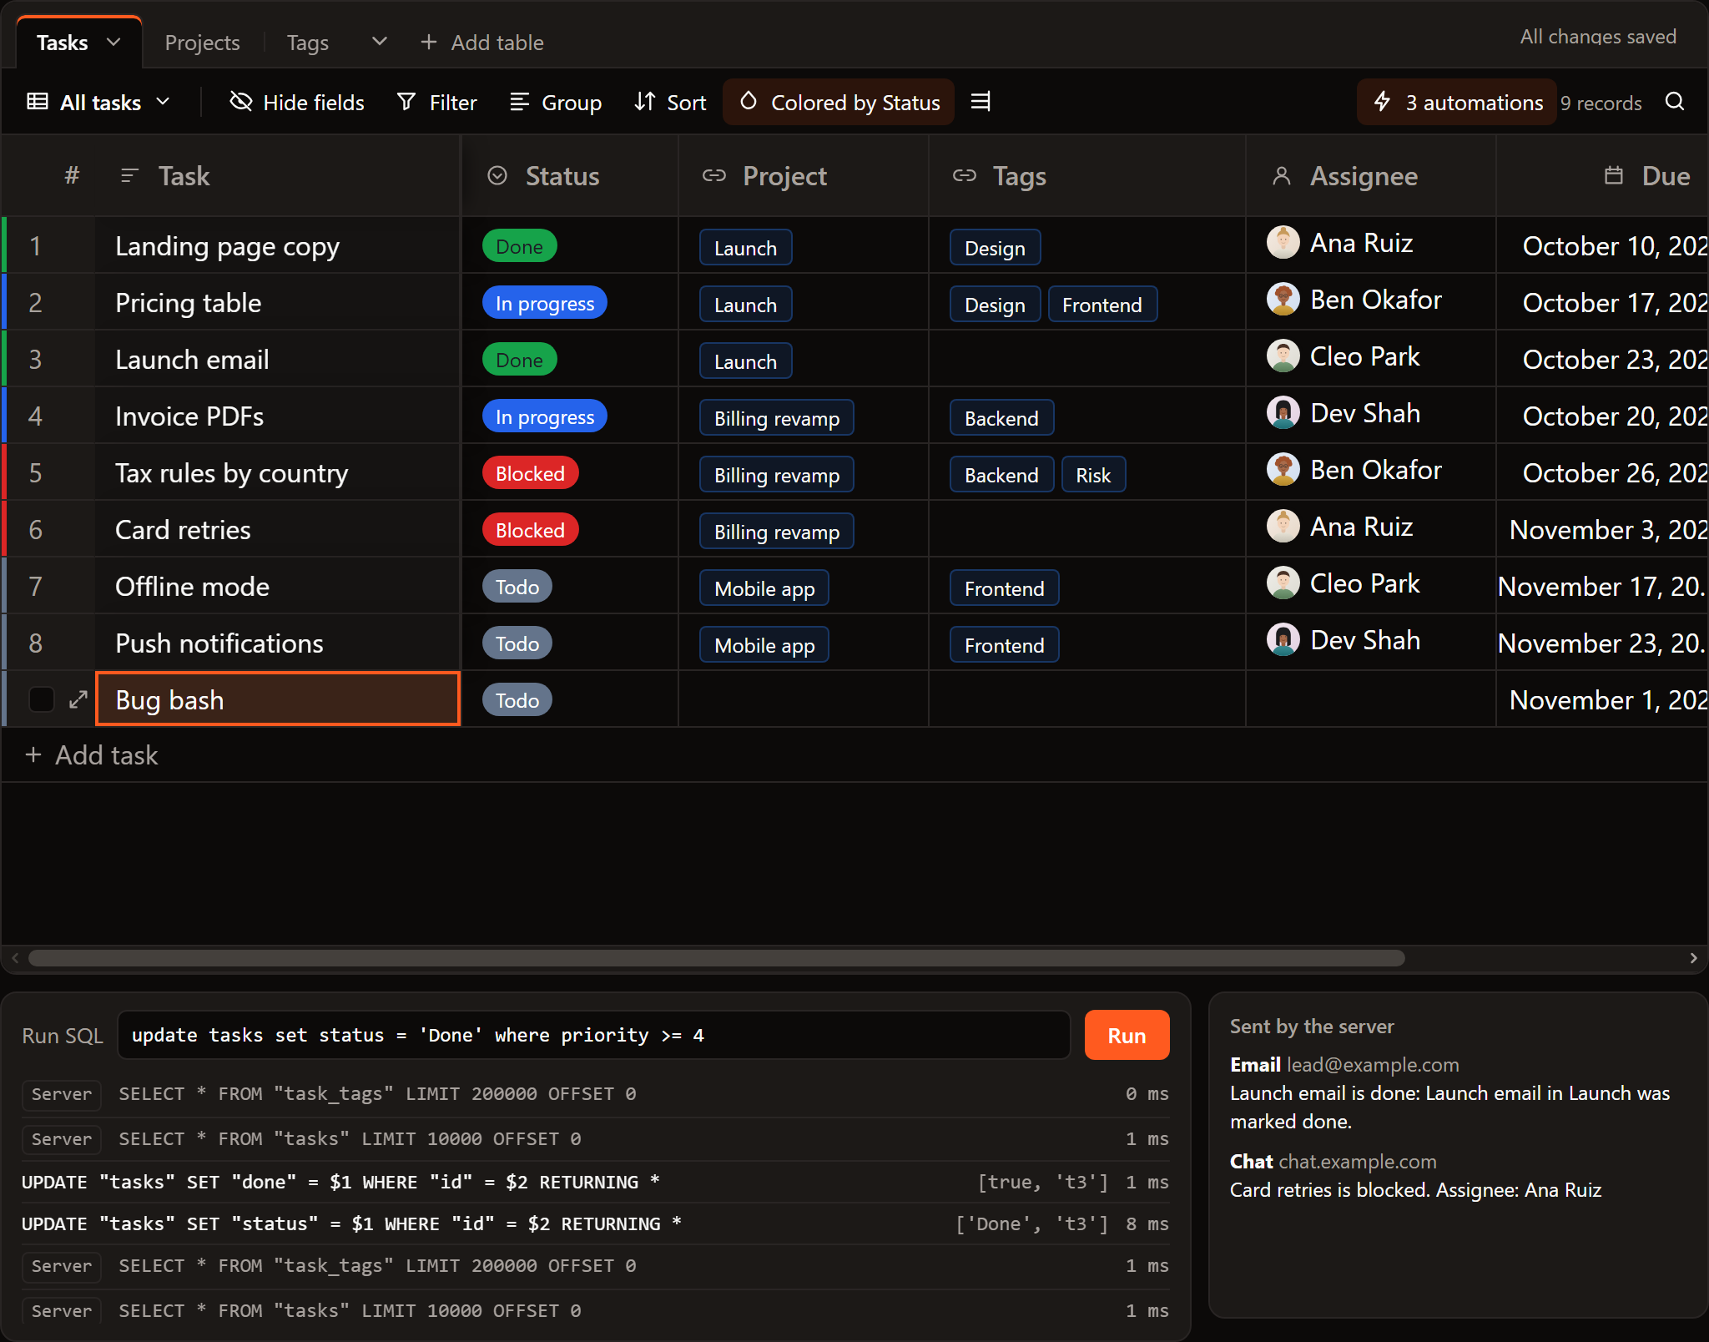Screen dimensions: 1709x1342
Task: Click Add task below the table
Action: pyautogui.click(x=92, y=755)
